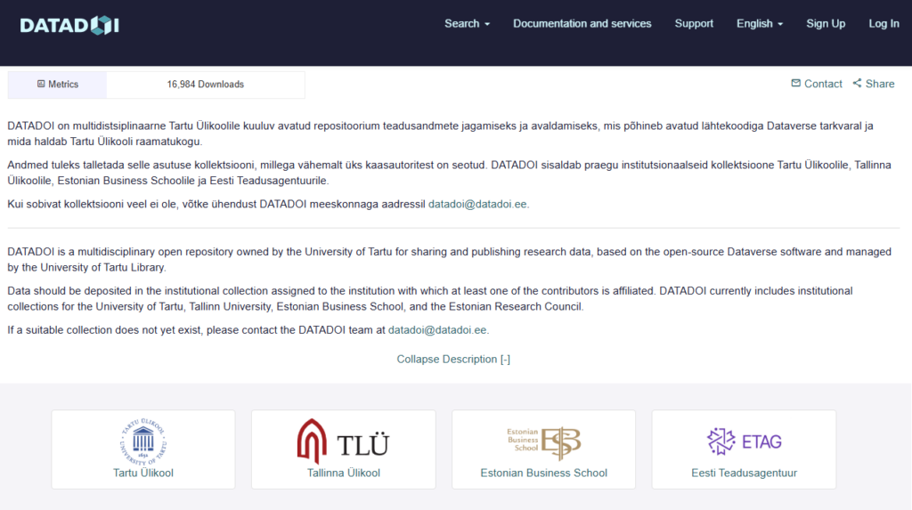912x510 pixels.
Task: Click Log In in the navigation bar
Action: [x=883, y=24]
